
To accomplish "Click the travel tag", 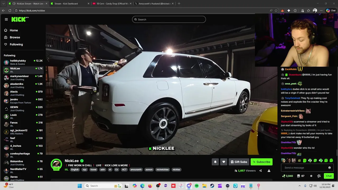I will coord(93,170).
